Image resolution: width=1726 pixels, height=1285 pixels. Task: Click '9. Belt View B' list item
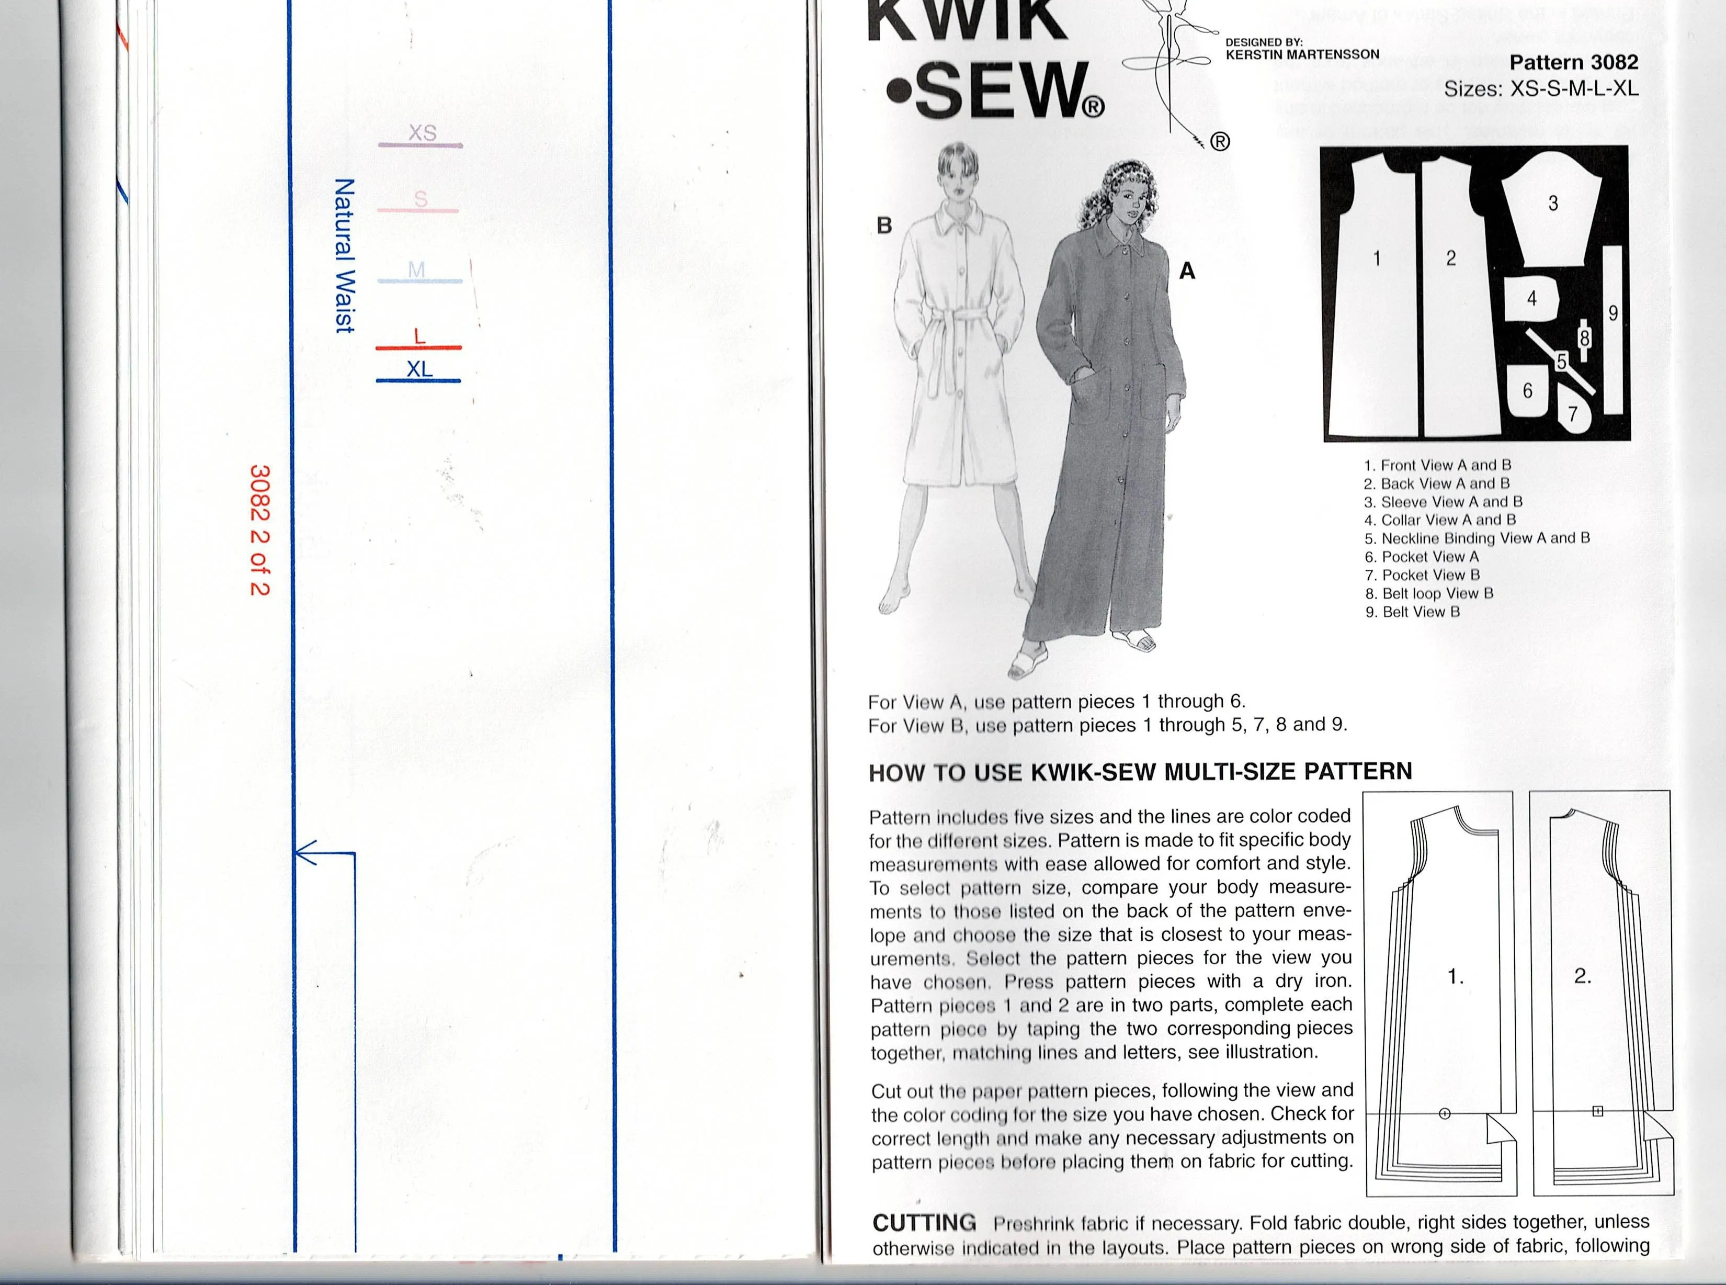(x=1413, y=612)
